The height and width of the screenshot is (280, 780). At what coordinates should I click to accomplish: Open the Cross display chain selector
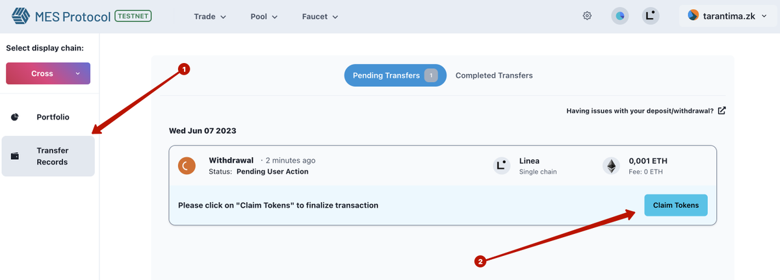pos(48,73)
